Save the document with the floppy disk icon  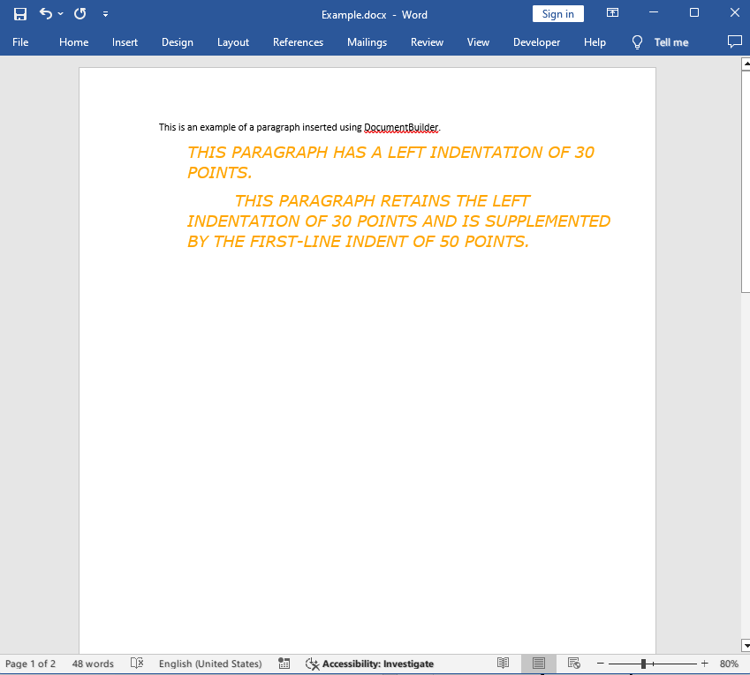pos(20,14)
